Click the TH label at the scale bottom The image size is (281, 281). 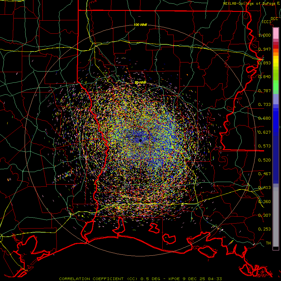(268, 243)
